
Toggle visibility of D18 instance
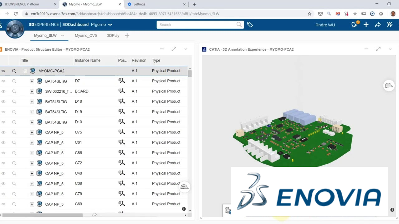3,102
